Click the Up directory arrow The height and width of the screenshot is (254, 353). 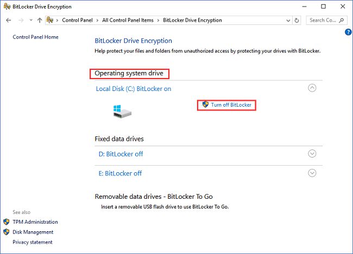(x=40, y=20)
